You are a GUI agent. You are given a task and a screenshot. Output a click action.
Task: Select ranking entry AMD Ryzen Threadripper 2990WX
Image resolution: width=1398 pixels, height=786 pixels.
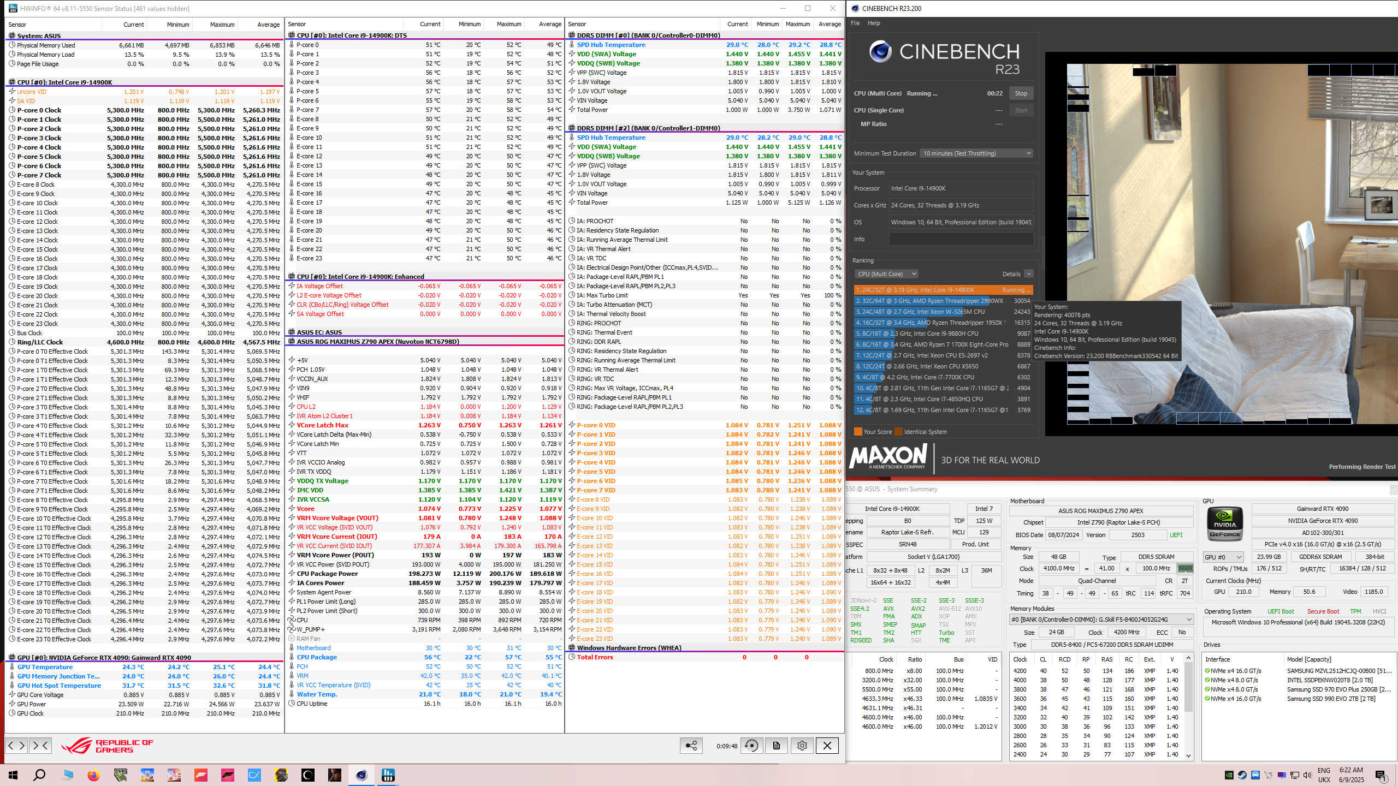943,301
